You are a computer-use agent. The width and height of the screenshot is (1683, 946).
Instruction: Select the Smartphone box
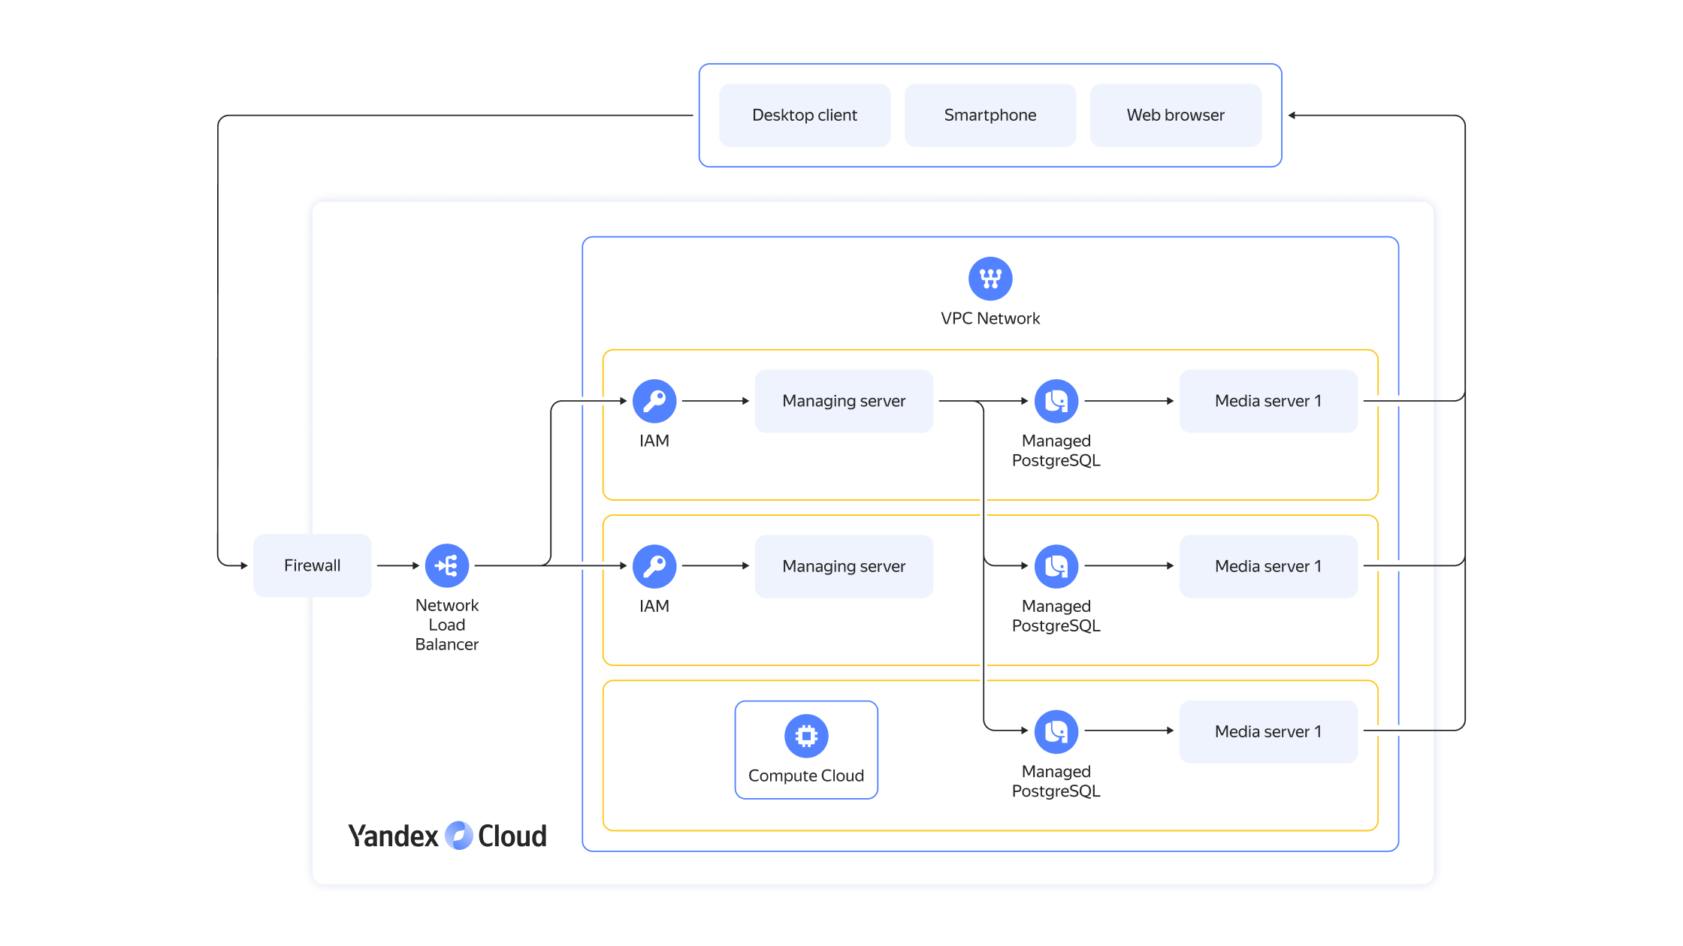click(x=990, y=115)
